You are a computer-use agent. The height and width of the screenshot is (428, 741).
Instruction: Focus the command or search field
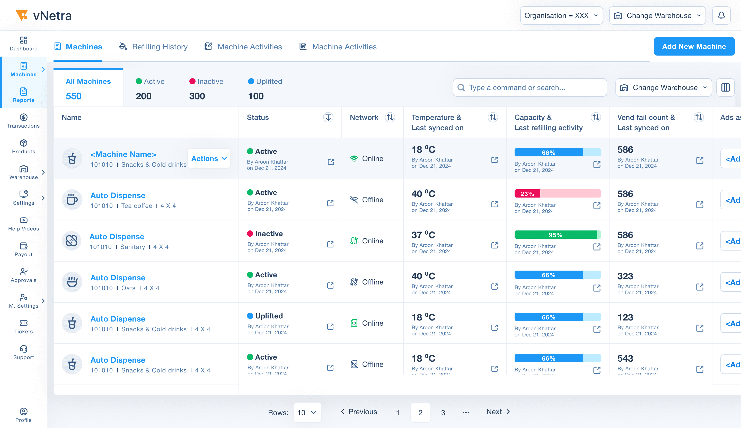point(530,88)
